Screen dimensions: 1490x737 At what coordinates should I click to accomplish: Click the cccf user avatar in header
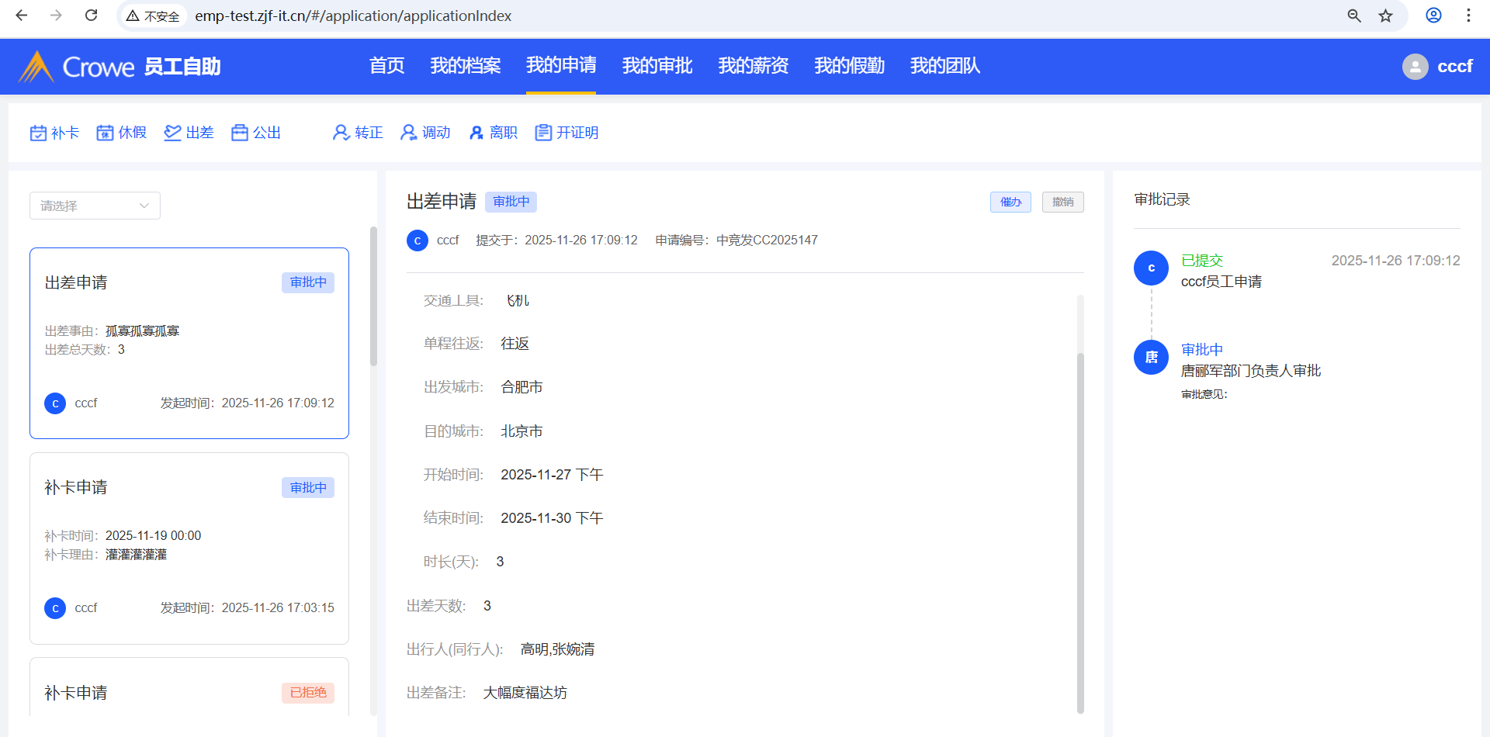pyautogui.click(x=1415, y=67)
